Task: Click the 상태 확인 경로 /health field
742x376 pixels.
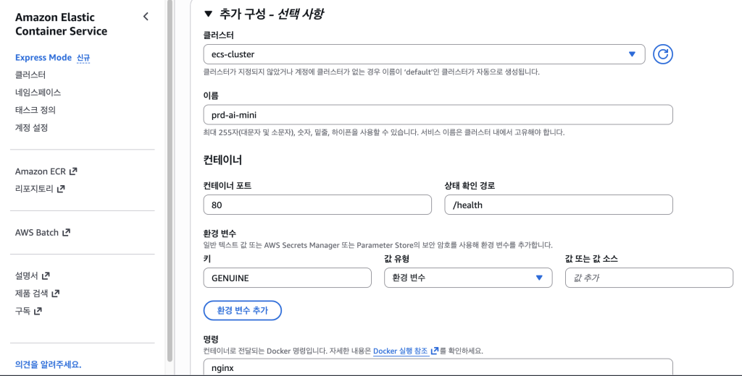Action: (558, 205)
